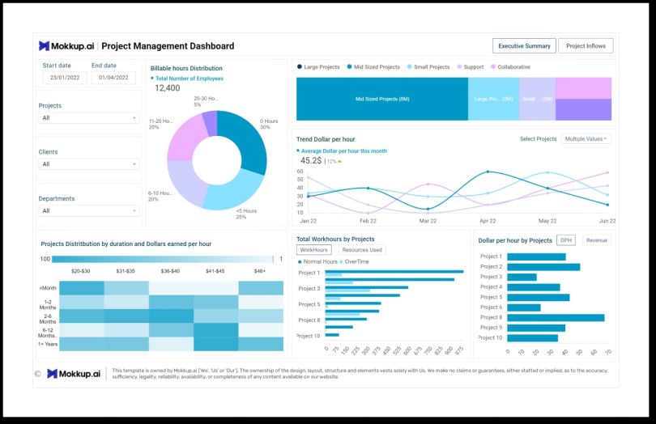Click the Mid Sized Projects treemap block
656x424 pixels.
tap(382, 99)
